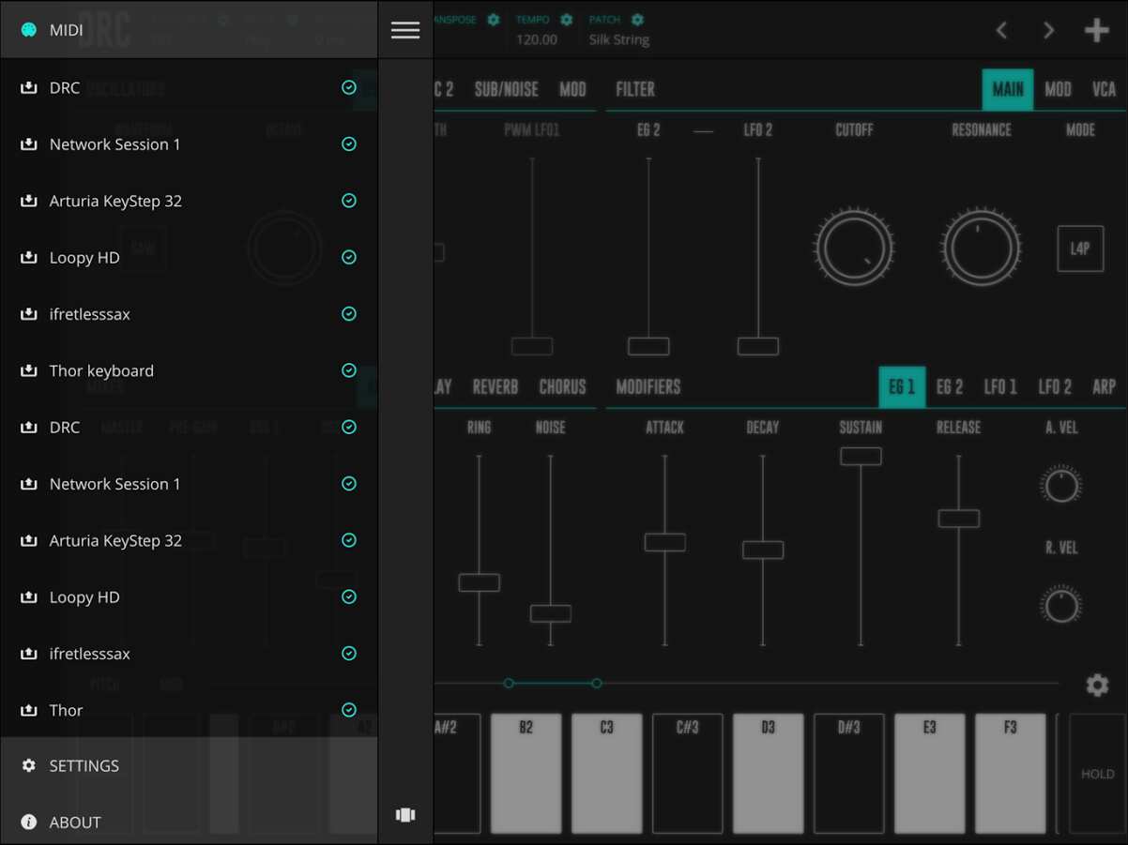This screenshot has height=845, width=1128.
Task: Select the filter MAIN tab
Action: pos(1008,89)
